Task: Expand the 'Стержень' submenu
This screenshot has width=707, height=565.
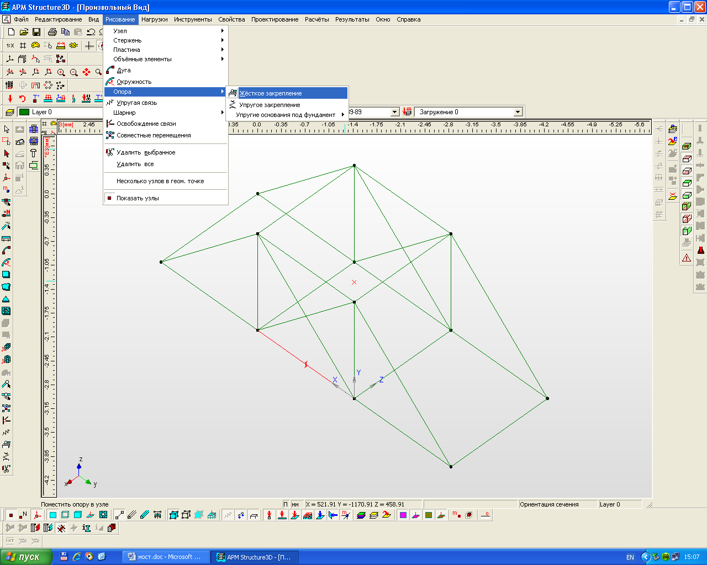Action: (166, 40)
